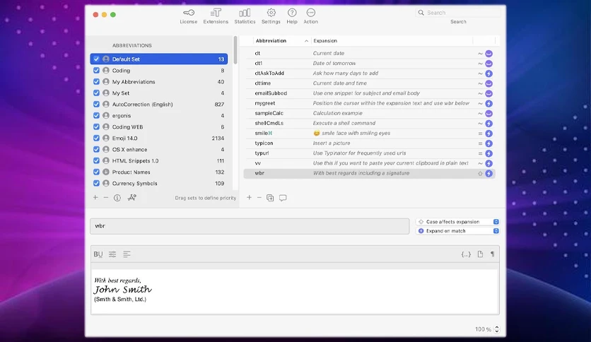Select the Product Names set
This screenshot has height=342, width=591.
[x=158, y=172]
